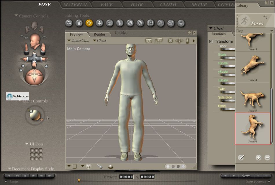Viewport: 275px width, 185px height.
Task: Click the Area Render icon
Action: (x=159, y=41)
